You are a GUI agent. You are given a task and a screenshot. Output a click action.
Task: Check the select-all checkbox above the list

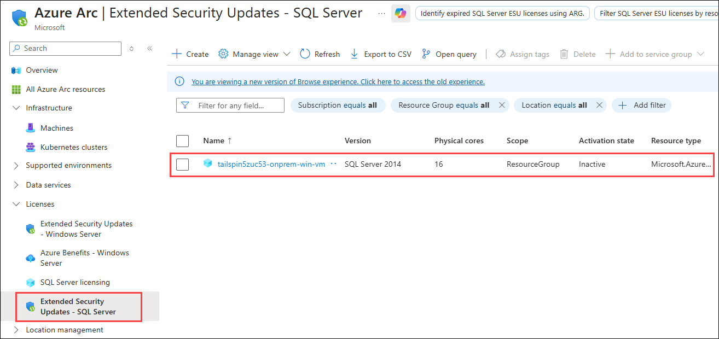point(182,141)
